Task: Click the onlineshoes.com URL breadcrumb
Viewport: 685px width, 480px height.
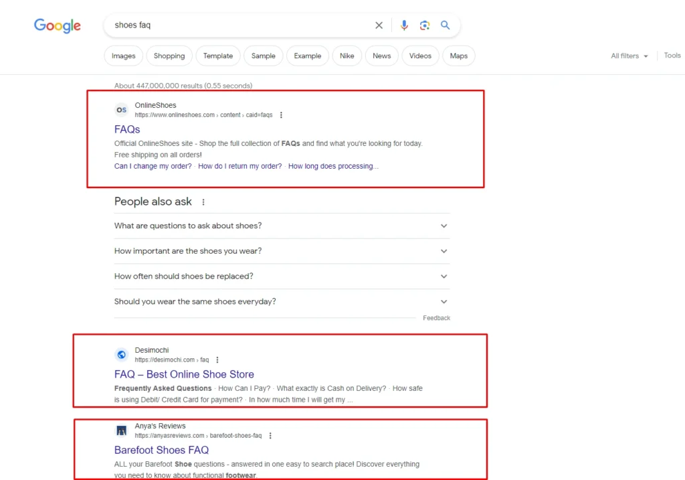Action: [203, 115]
